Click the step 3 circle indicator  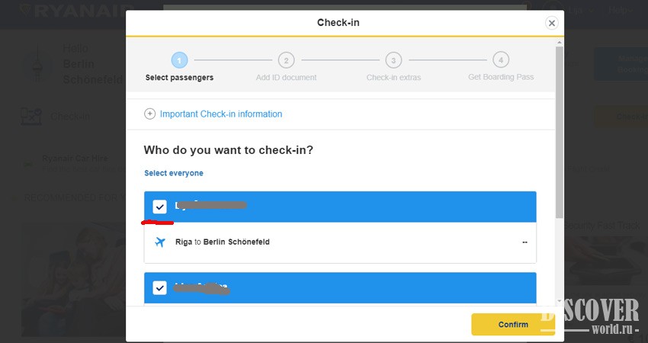[393, 59]
